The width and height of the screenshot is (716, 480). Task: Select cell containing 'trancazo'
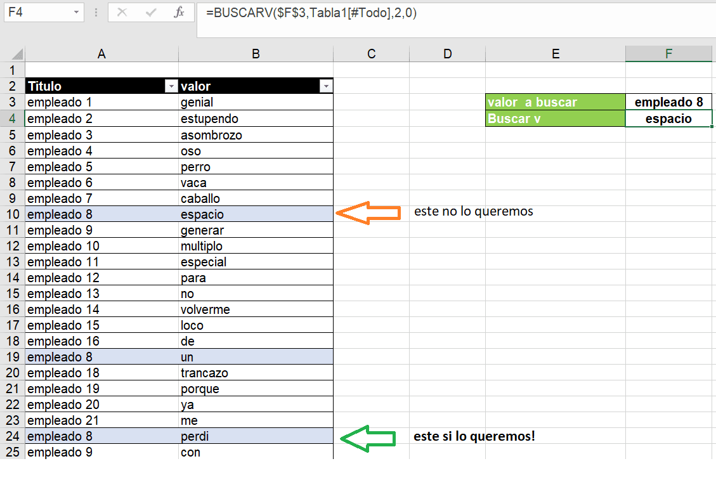(x=256, y=373)
